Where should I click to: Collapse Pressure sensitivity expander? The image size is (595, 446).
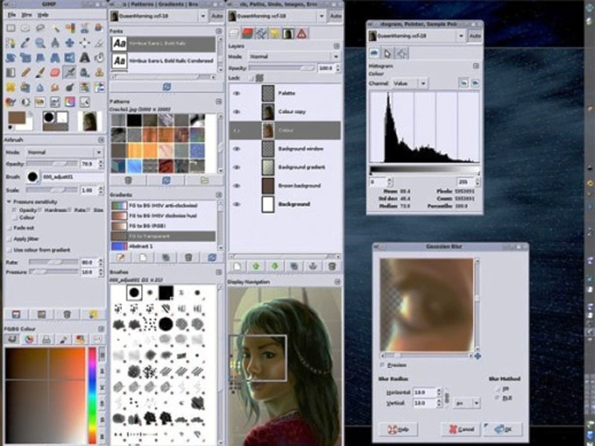(x=9, y=201)
